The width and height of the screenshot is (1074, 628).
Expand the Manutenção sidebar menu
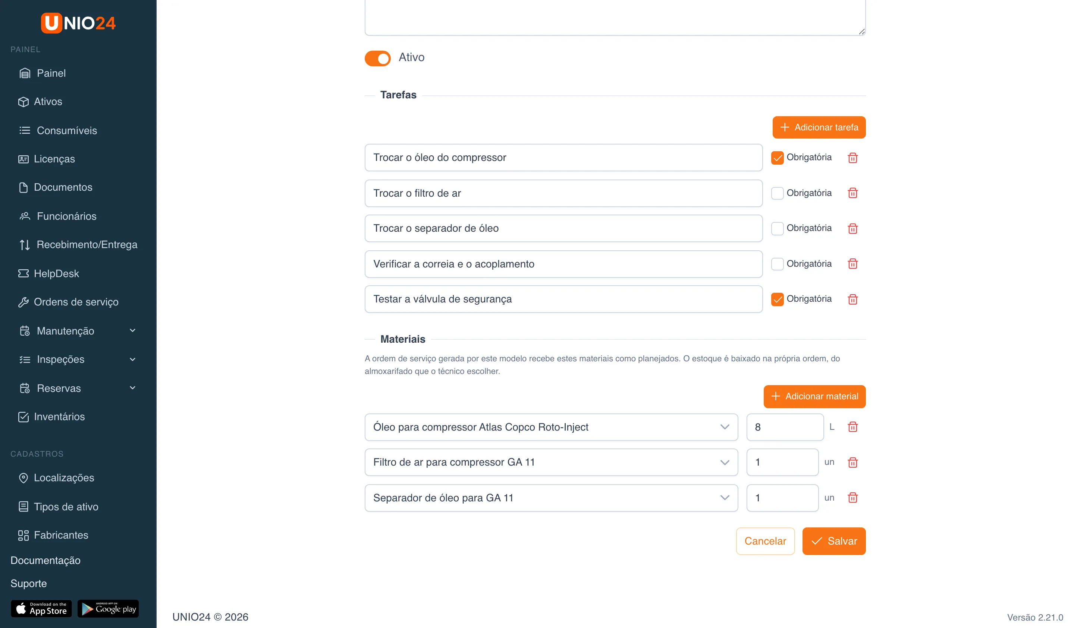click(x=78, y=330)
